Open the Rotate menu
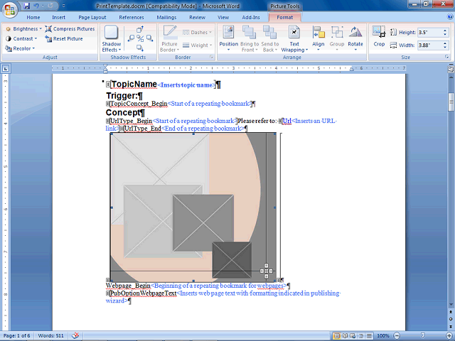The height and width of the screenshot is (341, 455). pyautogui.click(x=355, y=39)
